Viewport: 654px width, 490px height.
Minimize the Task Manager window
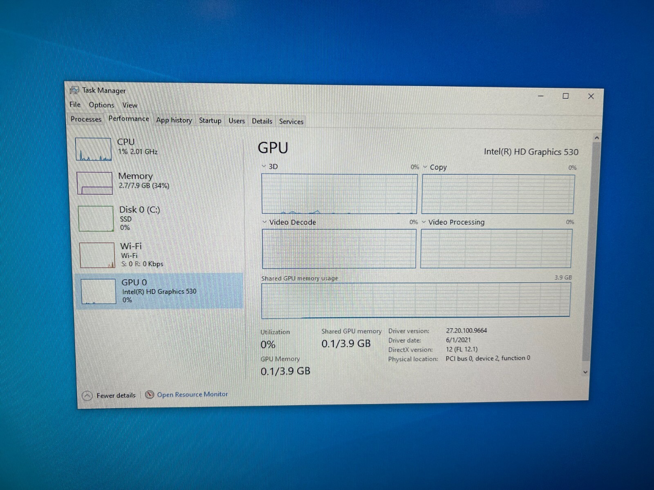[x=541, y=96]
